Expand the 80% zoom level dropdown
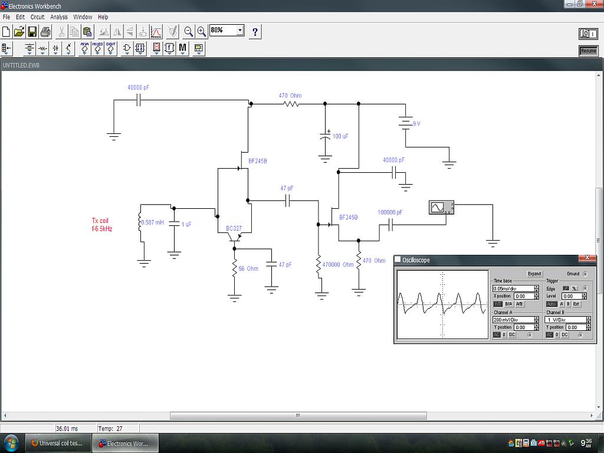This screenshot has height=453, width=604. tap(241, 30)
